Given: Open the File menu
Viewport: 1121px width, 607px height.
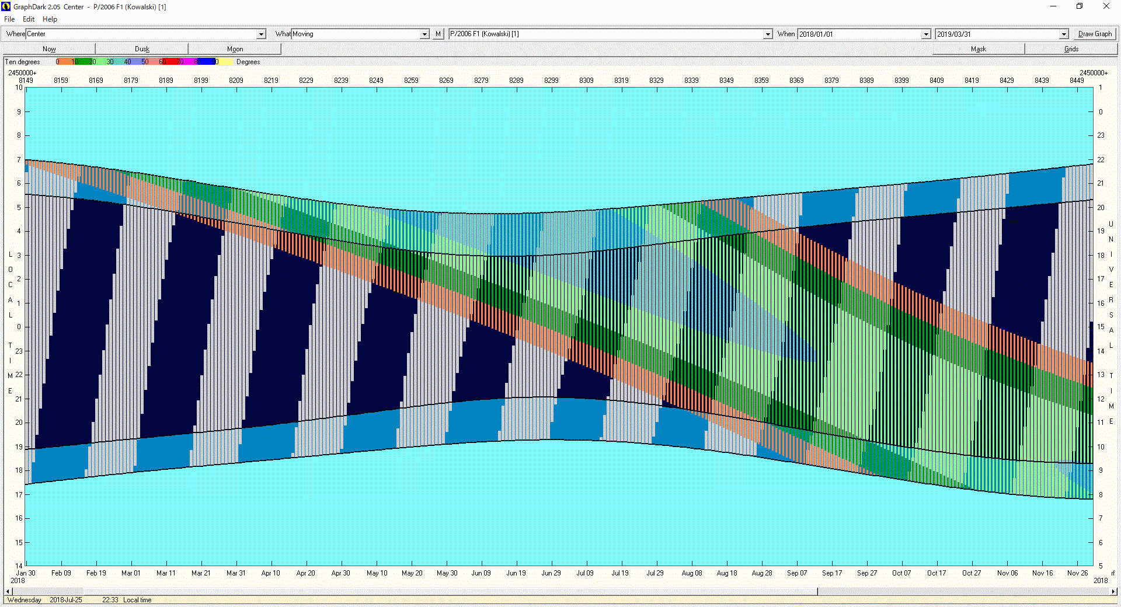Looking at the screenshot, I should point(9,19).
